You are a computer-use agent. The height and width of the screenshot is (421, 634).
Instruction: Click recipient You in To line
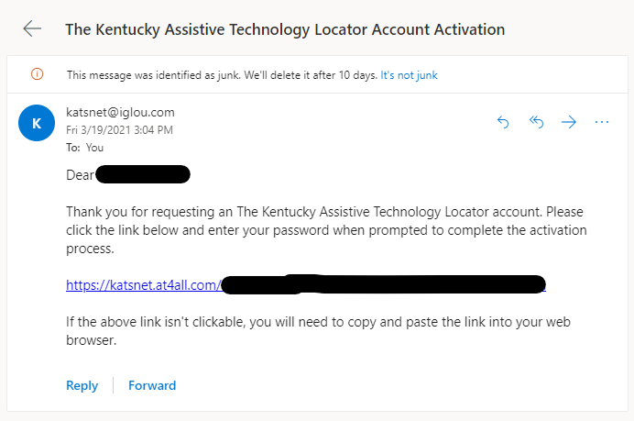[x=94, y=148]
